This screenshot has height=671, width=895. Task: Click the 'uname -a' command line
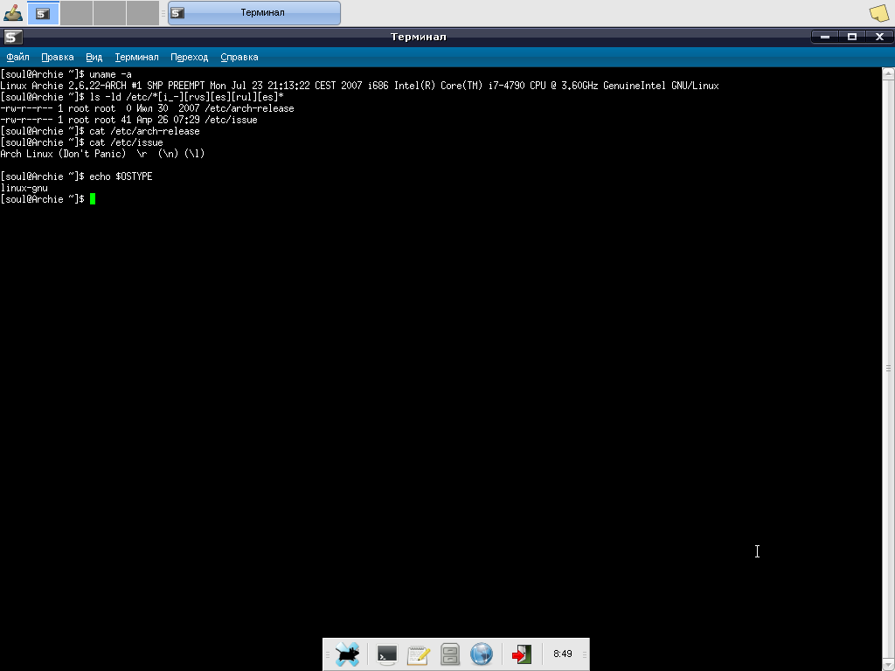pyautogui.click(x=66, y=74)
